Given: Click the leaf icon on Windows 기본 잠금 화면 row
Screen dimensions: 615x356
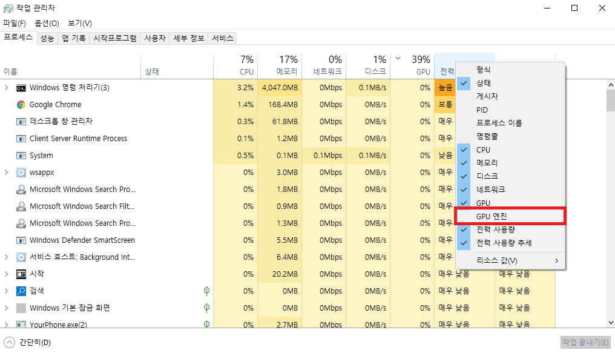Looking at the screenshot, I should [x=206, y=308].
